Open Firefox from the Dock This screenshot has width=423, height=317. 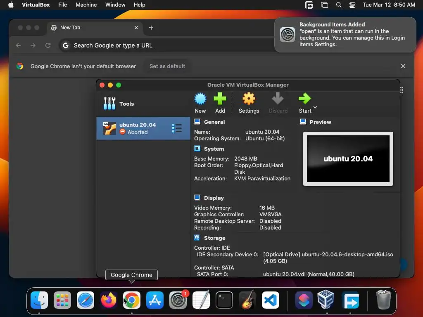[x=109, y=300]
